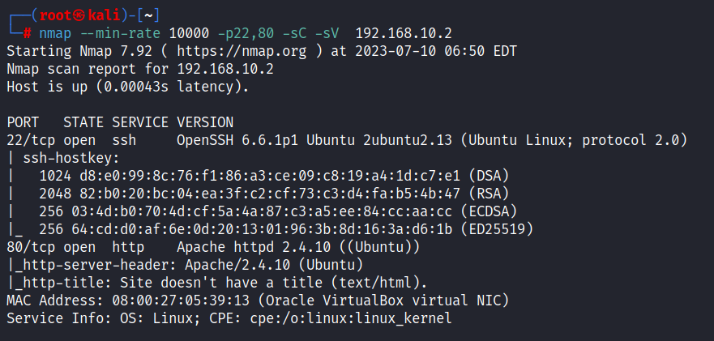Click the http-server-header script line
This screenshot has height=341, width=714.
click(x=185, y=265)
